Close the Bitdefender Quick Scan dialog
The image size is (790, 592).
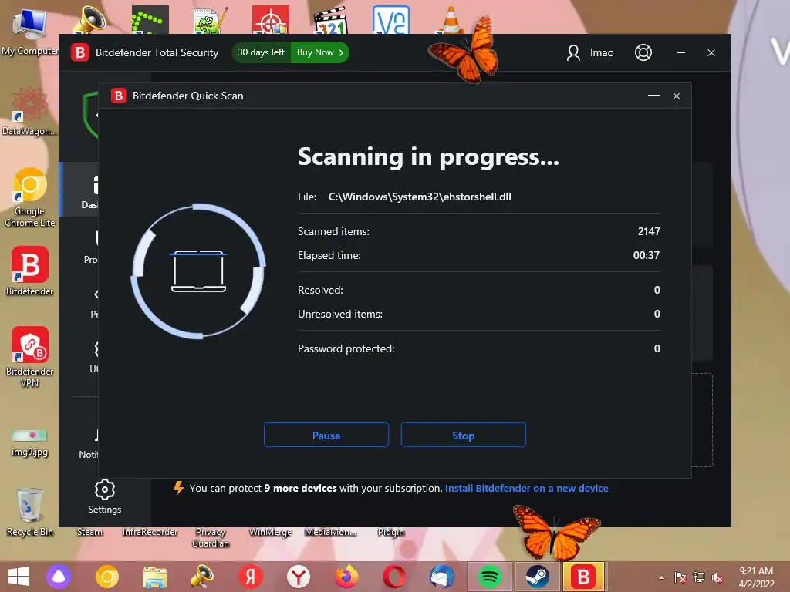(x=677, y=96)
